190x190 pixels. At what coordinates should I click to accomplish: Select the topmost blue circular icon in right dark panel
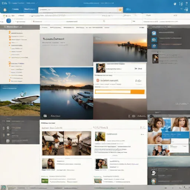coord(154,33)
